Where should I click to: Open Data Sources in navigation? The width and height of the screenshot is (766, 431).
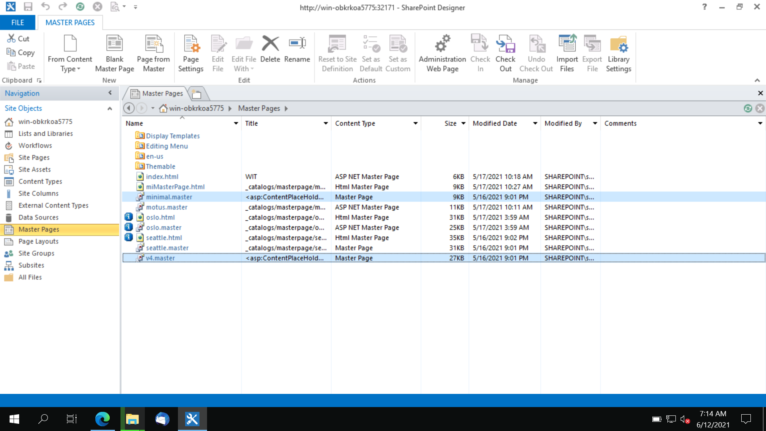38,217
